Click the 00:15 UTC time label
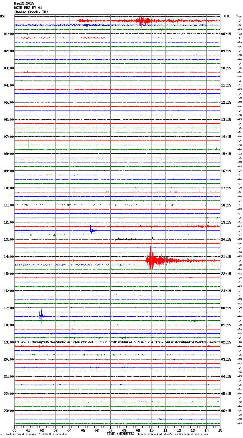 (x=226, y=308)
